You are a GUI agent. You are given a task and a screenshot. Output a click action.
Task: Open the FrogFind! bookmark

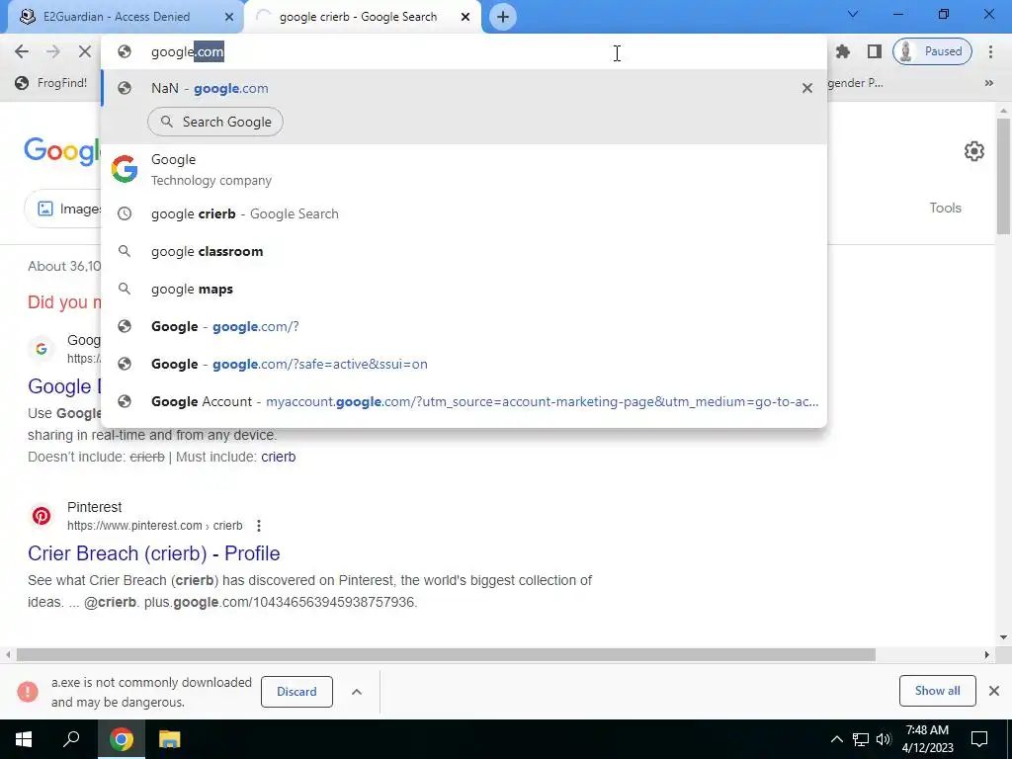[51, 83]
